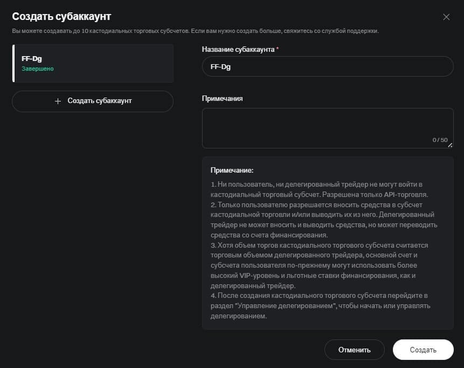Screen dimensions: 464x368
Task: Click the "Примечания" label above the textarea
Action: [222, 98]
